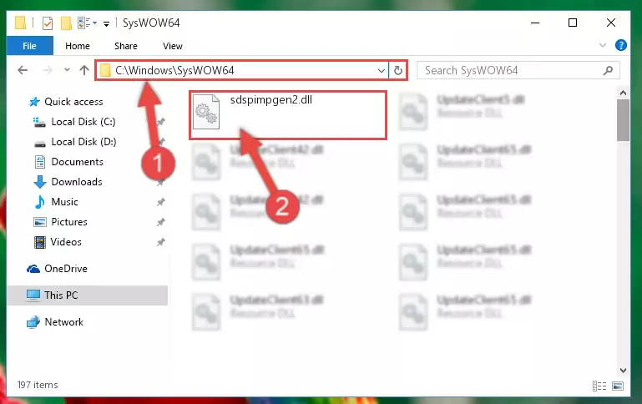Screen dimensions: 642x404
Task: Click the Downloads blue arrow icon
Action: [40, 182]
